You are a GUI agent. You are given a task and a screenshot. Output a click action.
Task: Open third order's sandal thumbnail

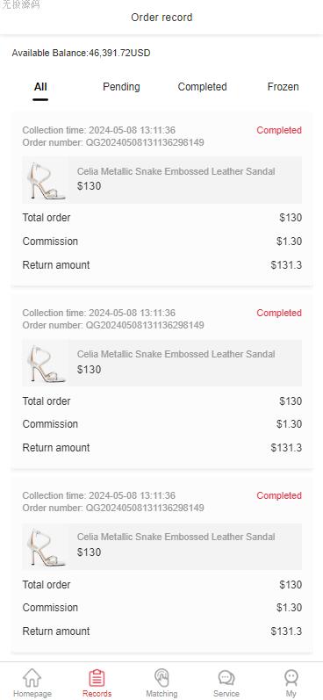pyautogui.click(x=46, y=546)
